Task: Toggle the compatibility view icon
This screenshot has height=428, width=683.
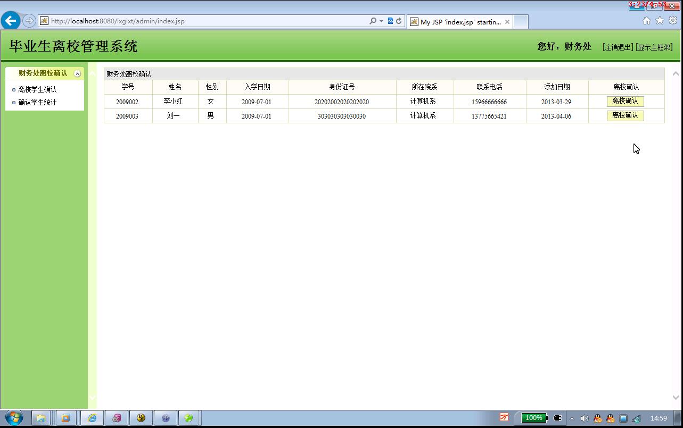Action: pos(390,21)
